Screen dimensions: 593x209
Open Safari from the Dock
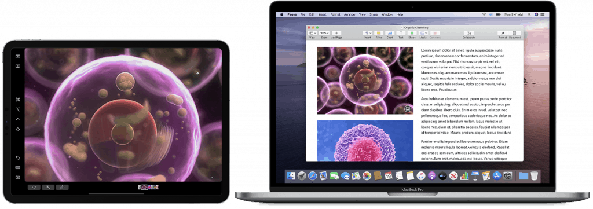pyautogui.click(x=312, y=176)
